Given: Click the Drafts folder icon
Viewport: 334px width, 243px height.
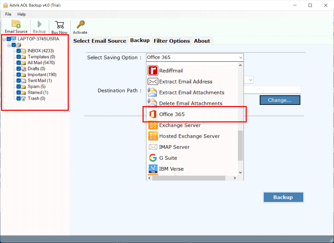Looking at the screenshot, I should tap(24, 69).
